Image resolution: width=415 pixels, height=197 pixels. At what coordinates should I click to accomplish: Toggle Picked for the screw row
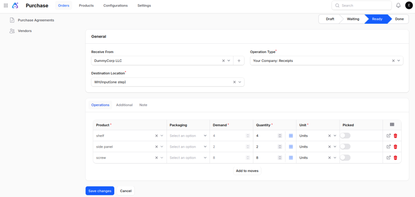tap(345, 158)
